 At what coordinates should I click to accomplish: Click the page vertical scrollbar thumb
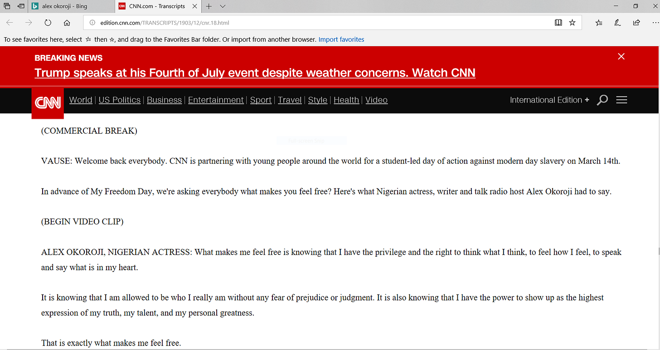coord(659,252)
